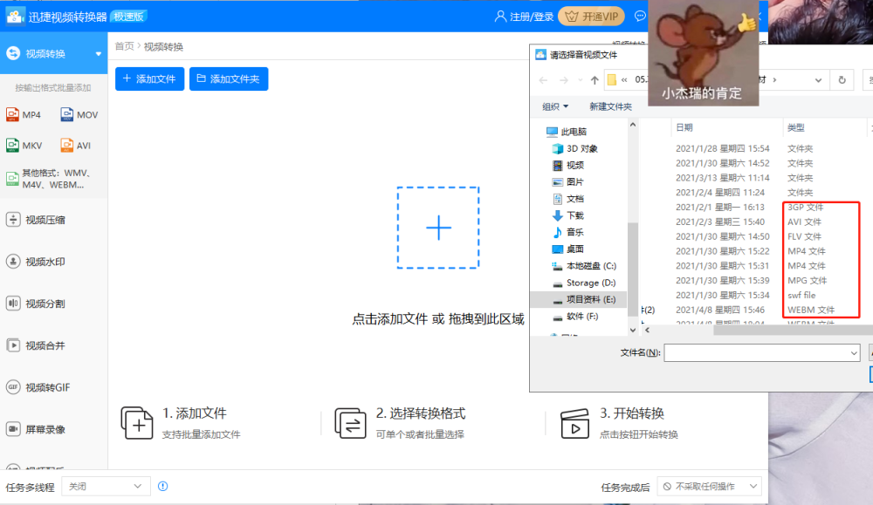Collapse the 视频转换 sidebar section
Viewport: 873px width, 505px height.
coord(98,54)
